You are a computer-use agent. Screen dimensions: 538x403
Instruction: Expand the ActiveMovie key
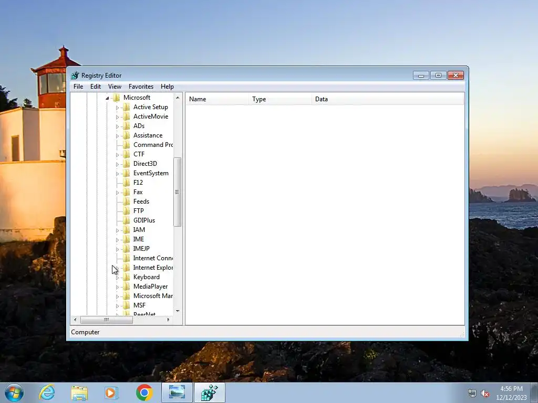point(117,117)
